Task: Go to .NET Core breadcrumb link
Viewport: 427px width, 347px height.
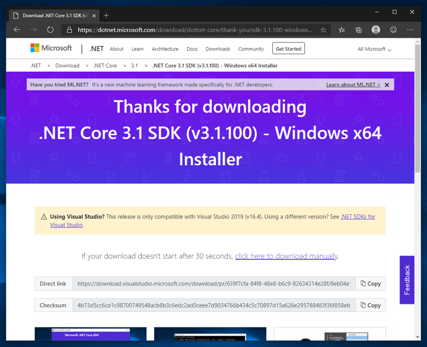Action: pyautogui.click(x=105, y=66)
